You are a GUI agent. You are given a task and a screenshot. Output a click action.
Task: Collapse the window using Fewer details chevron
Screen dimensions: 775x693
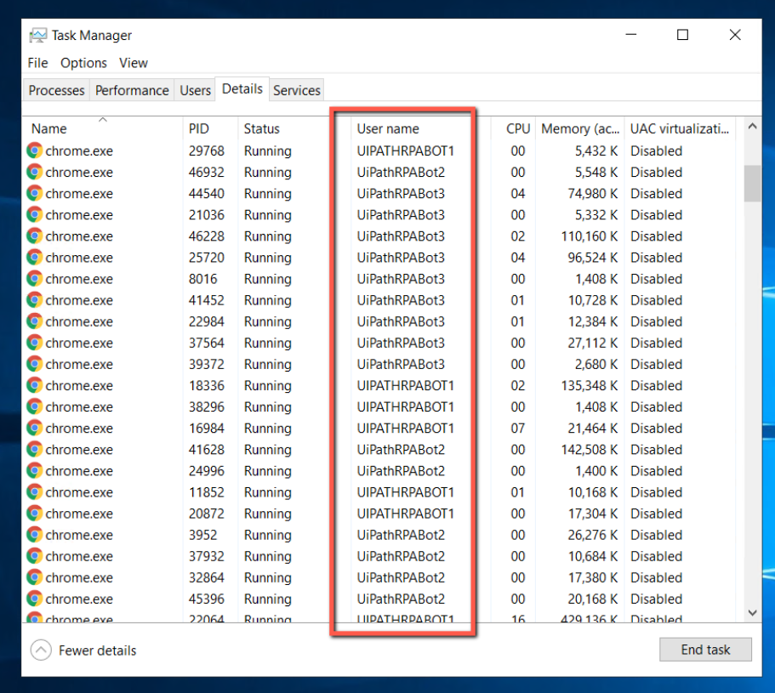tap(40, 650)
